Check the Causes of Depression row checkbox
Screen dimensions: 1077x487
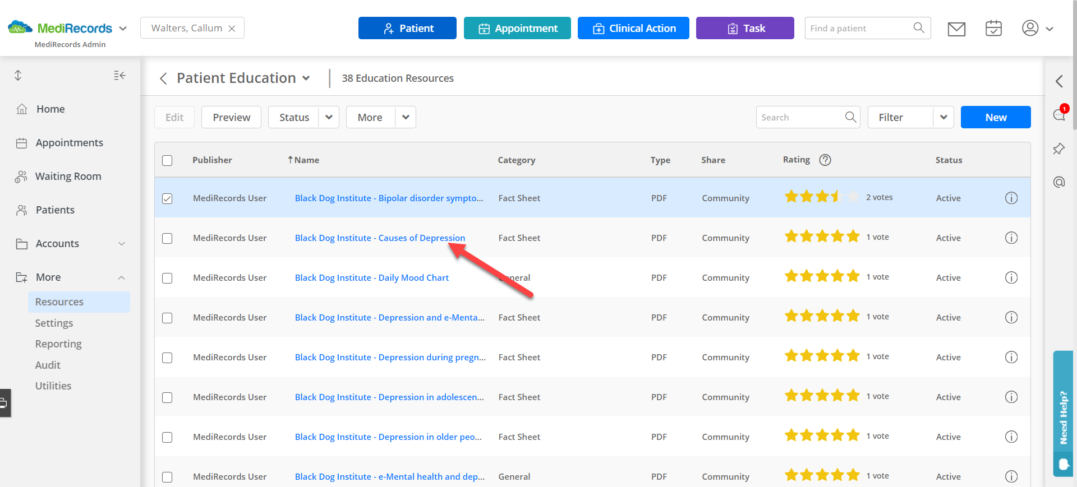(167, 238)
